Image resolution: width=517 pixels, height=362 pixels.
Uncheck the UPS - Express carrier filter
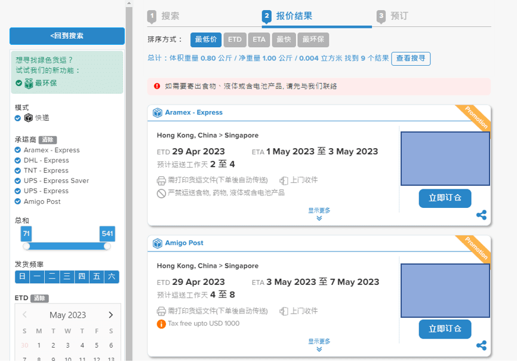tap(18, 191)
